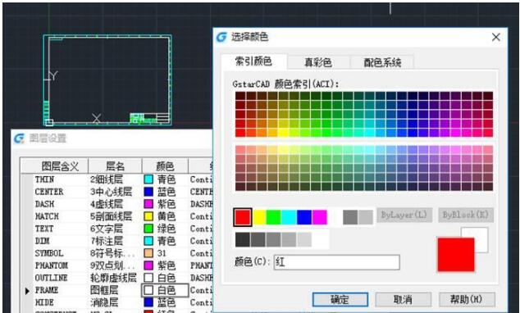Pick the green standard color swatch

click(274, 217)
